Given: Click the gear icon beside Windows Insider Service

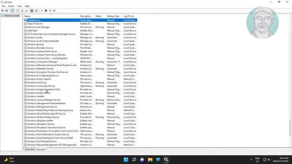Looking at the screenshot, I should click(x=26, y=93).
